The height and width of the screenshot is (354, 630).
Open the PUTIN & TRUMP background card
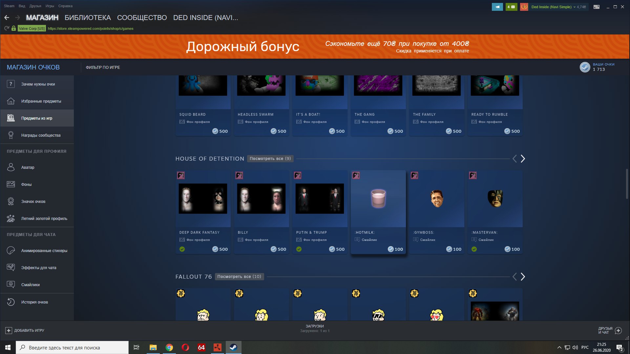click(320, 212)
